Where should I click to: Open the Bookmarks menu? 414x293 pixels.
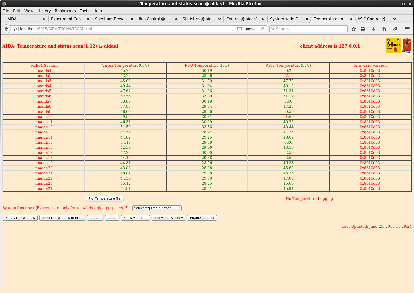[65, 11]
